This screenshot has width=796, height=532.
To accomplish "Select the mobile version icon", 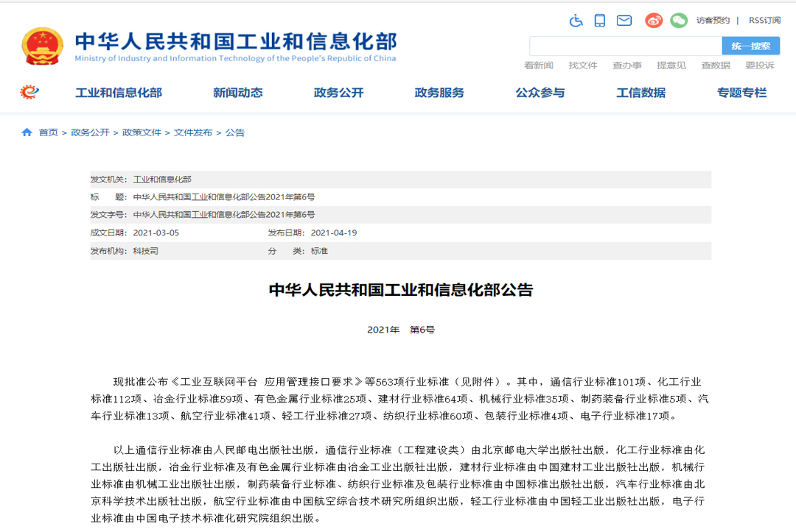I will pyautogui.click(x=599, y=21).
